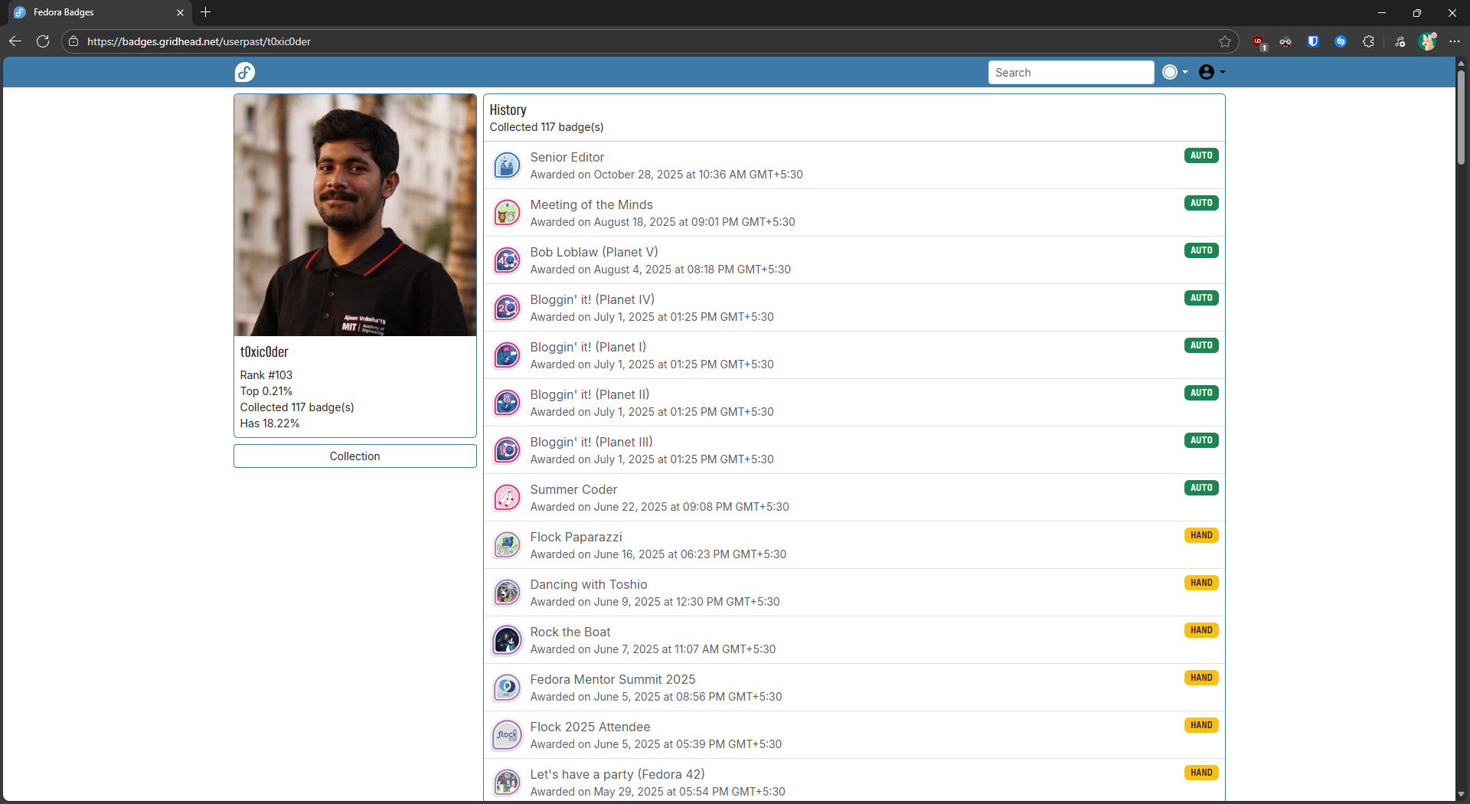Viewport: 1470px width, 804px height.
Task: Open the theme mode dropdown in header
Action: [1174, 72]
